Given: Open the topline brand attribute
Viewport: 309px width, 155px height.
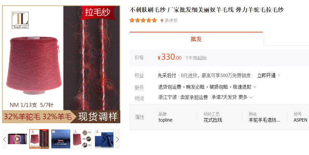Looking at the screenshot, I should [x=165, y=120].
